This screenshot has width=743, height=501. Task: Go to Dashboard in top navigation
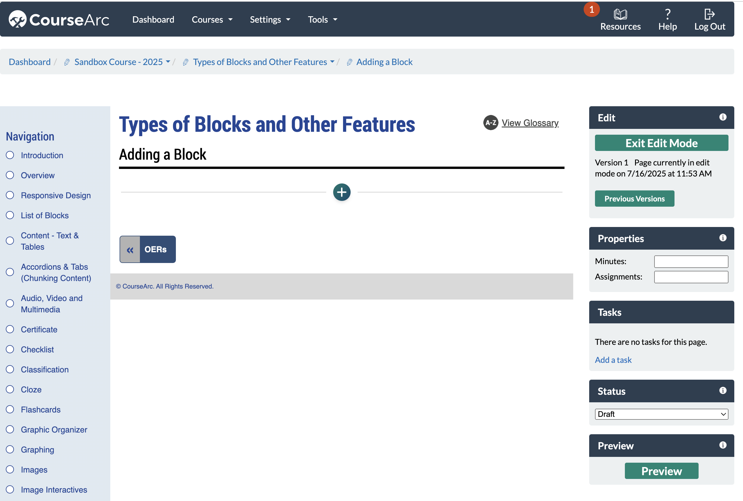(x=153, y=19)
